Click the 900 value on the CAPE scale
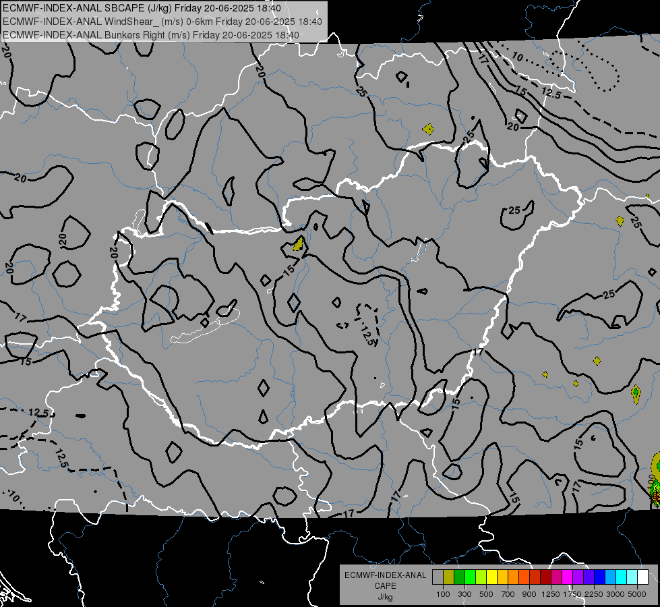Screen dimensions: 660x607 [x=529, y=594]
